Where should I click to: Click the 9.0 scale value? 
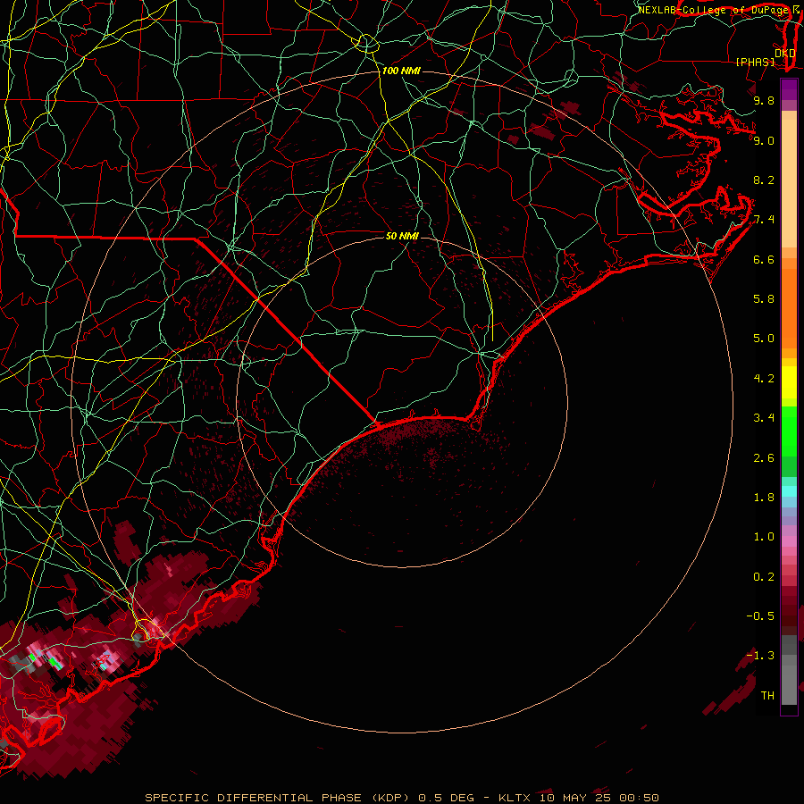coord(764,140)
